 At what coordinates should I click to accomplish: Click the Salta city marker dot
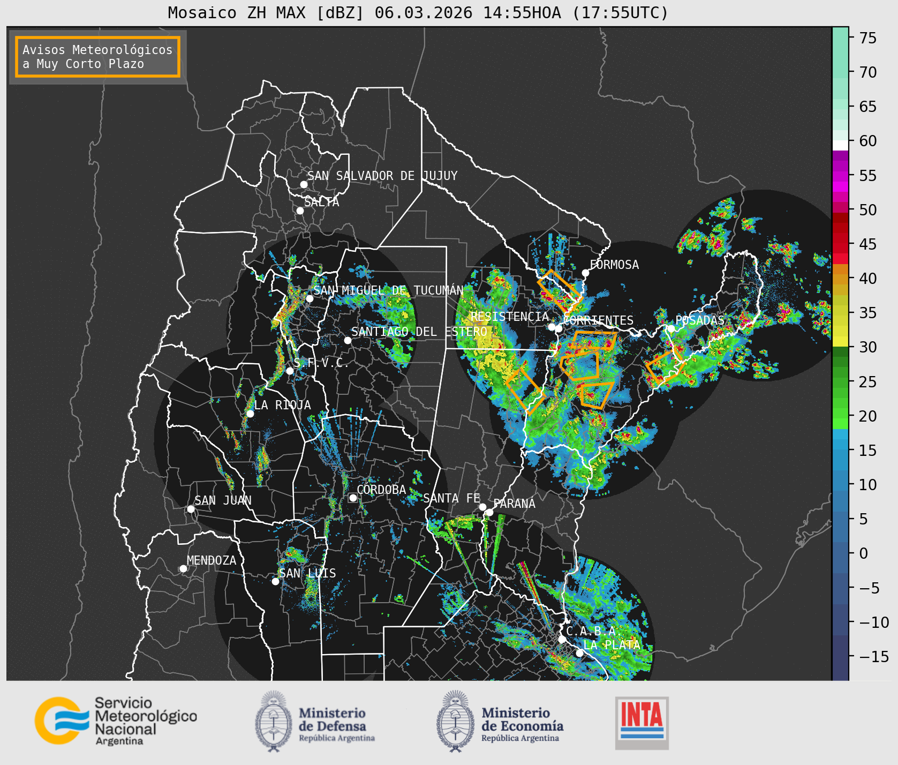point(300,211)
